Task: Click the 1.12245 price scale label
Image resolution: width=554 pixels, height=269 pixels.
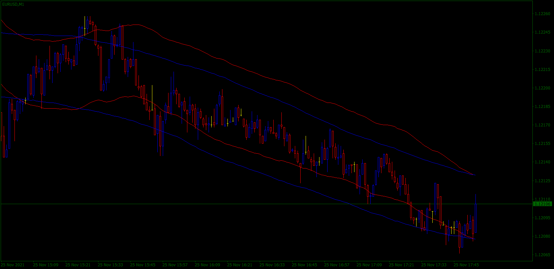Action: pyautogui.click(x=543, y=32)
